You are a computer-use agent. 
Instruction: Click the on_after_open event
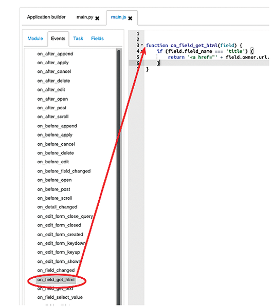click(52, 99)
